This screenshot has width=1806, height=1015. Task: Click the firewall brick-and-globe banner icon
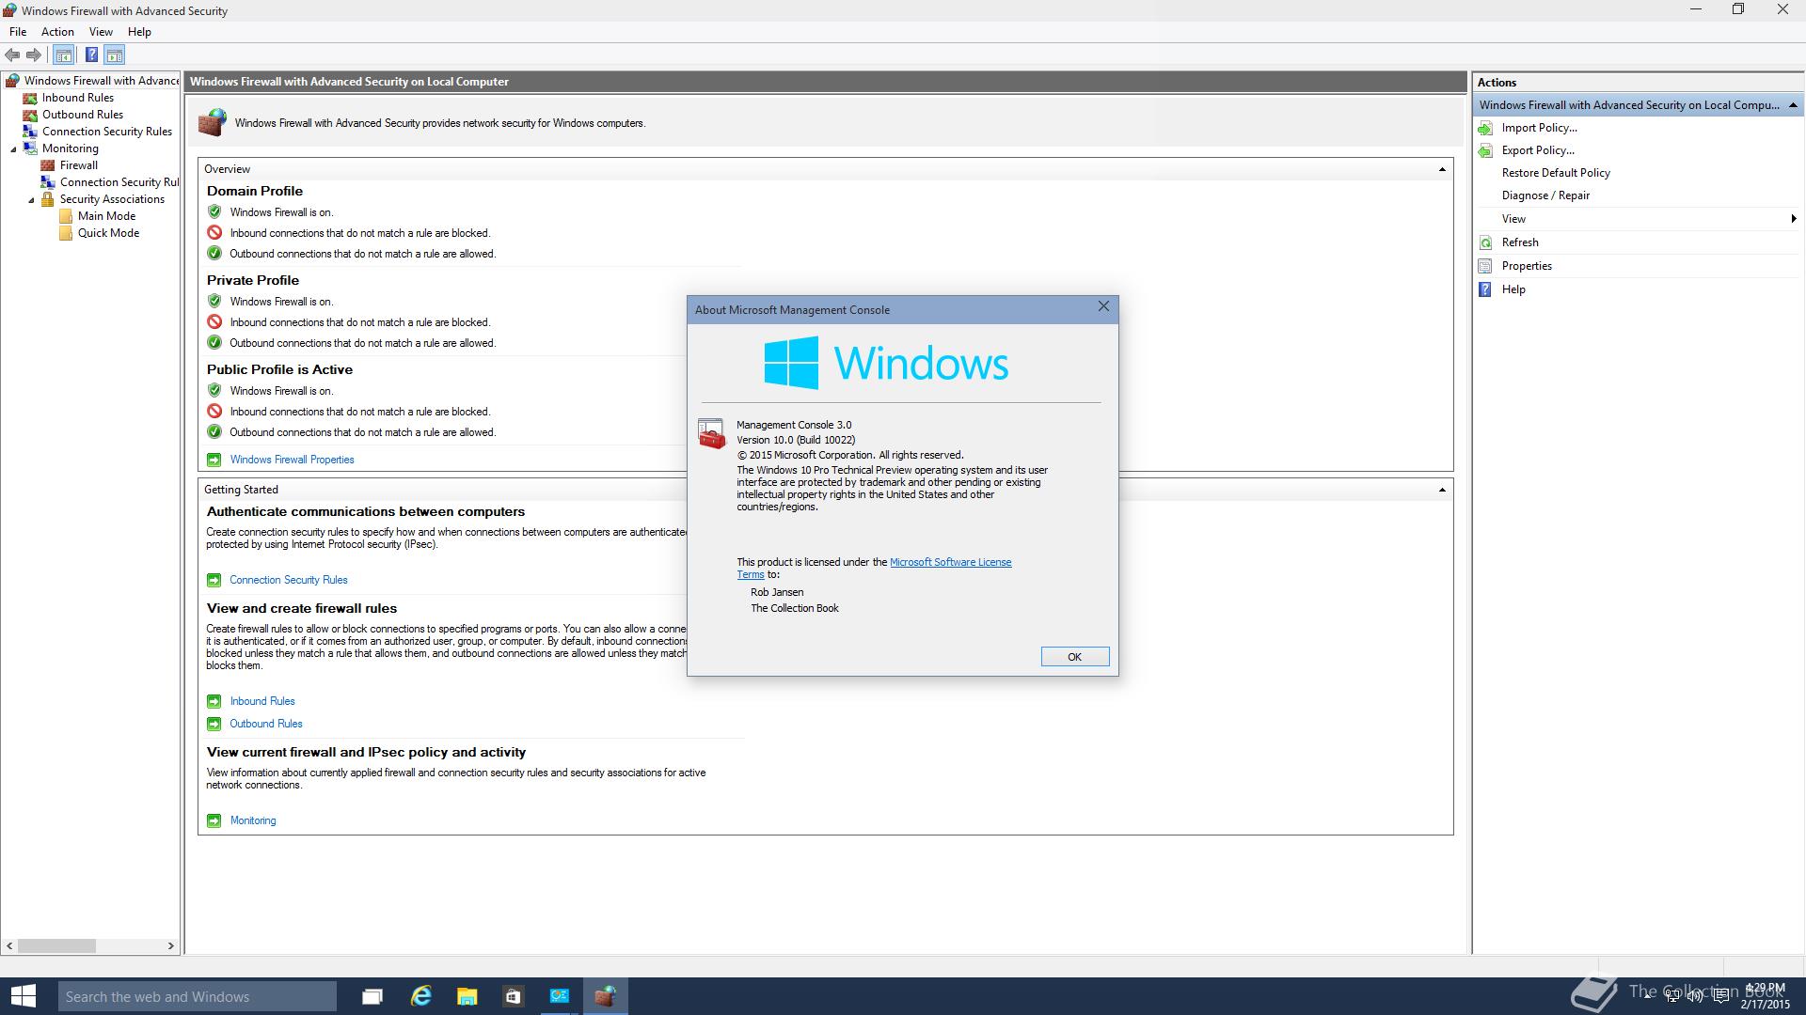[213, 122]
